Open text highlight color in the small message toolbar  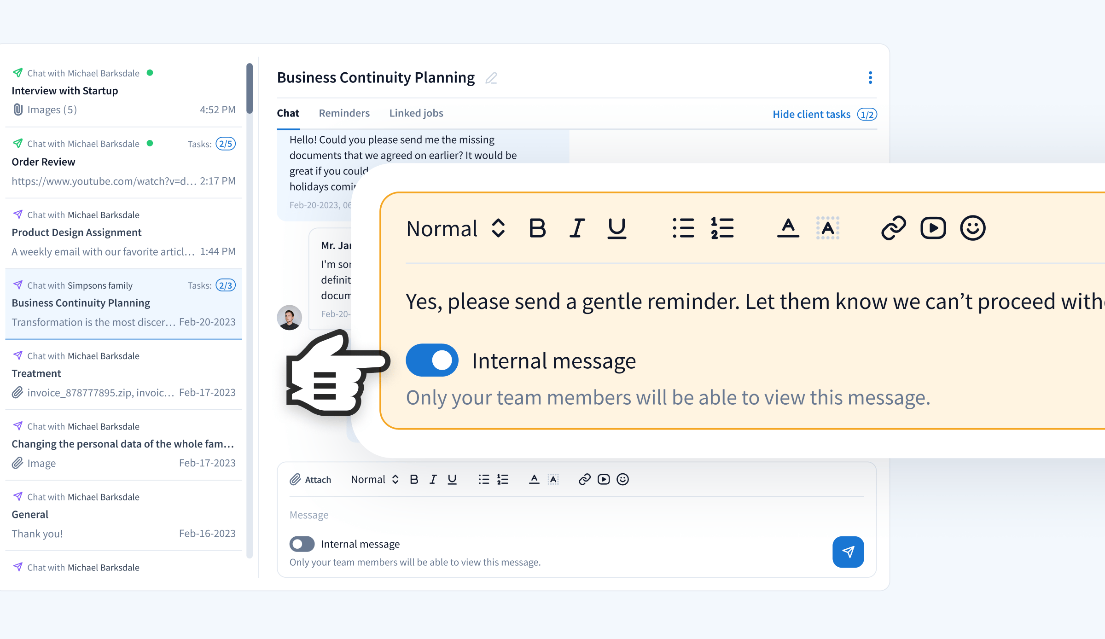(x=553, y=479)
